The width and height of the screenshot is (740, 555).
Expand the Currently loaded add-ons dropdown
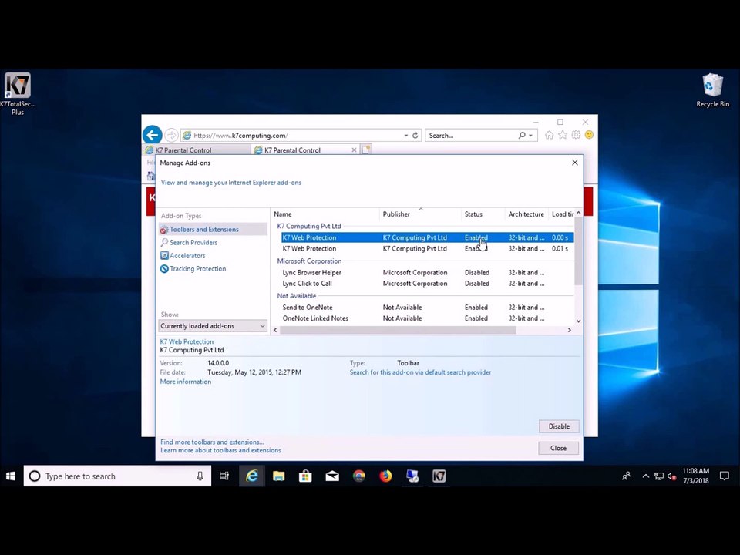coord(213,325)
